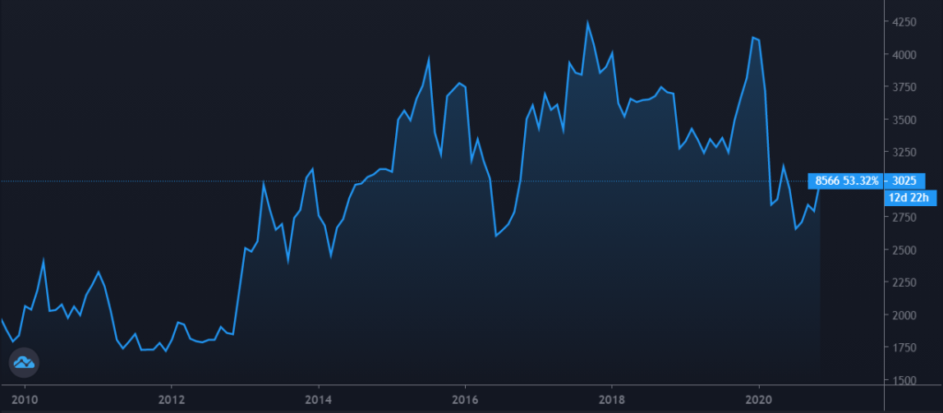This screenshot has height=413, width=943.
Task: Click the 2020 label on time axis
Action: [759, 398]
